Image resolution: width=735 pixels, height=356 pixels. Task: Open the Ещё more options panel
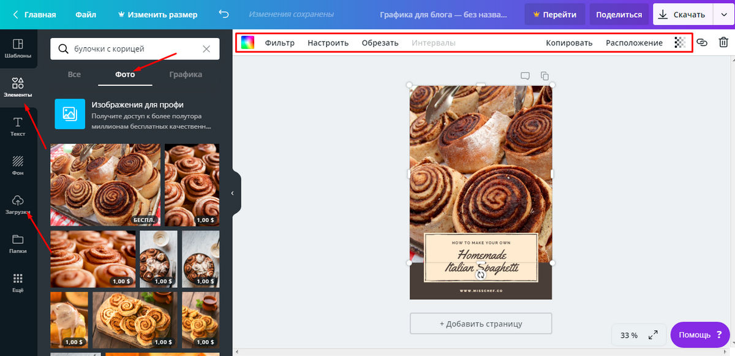tap(18, 282)
